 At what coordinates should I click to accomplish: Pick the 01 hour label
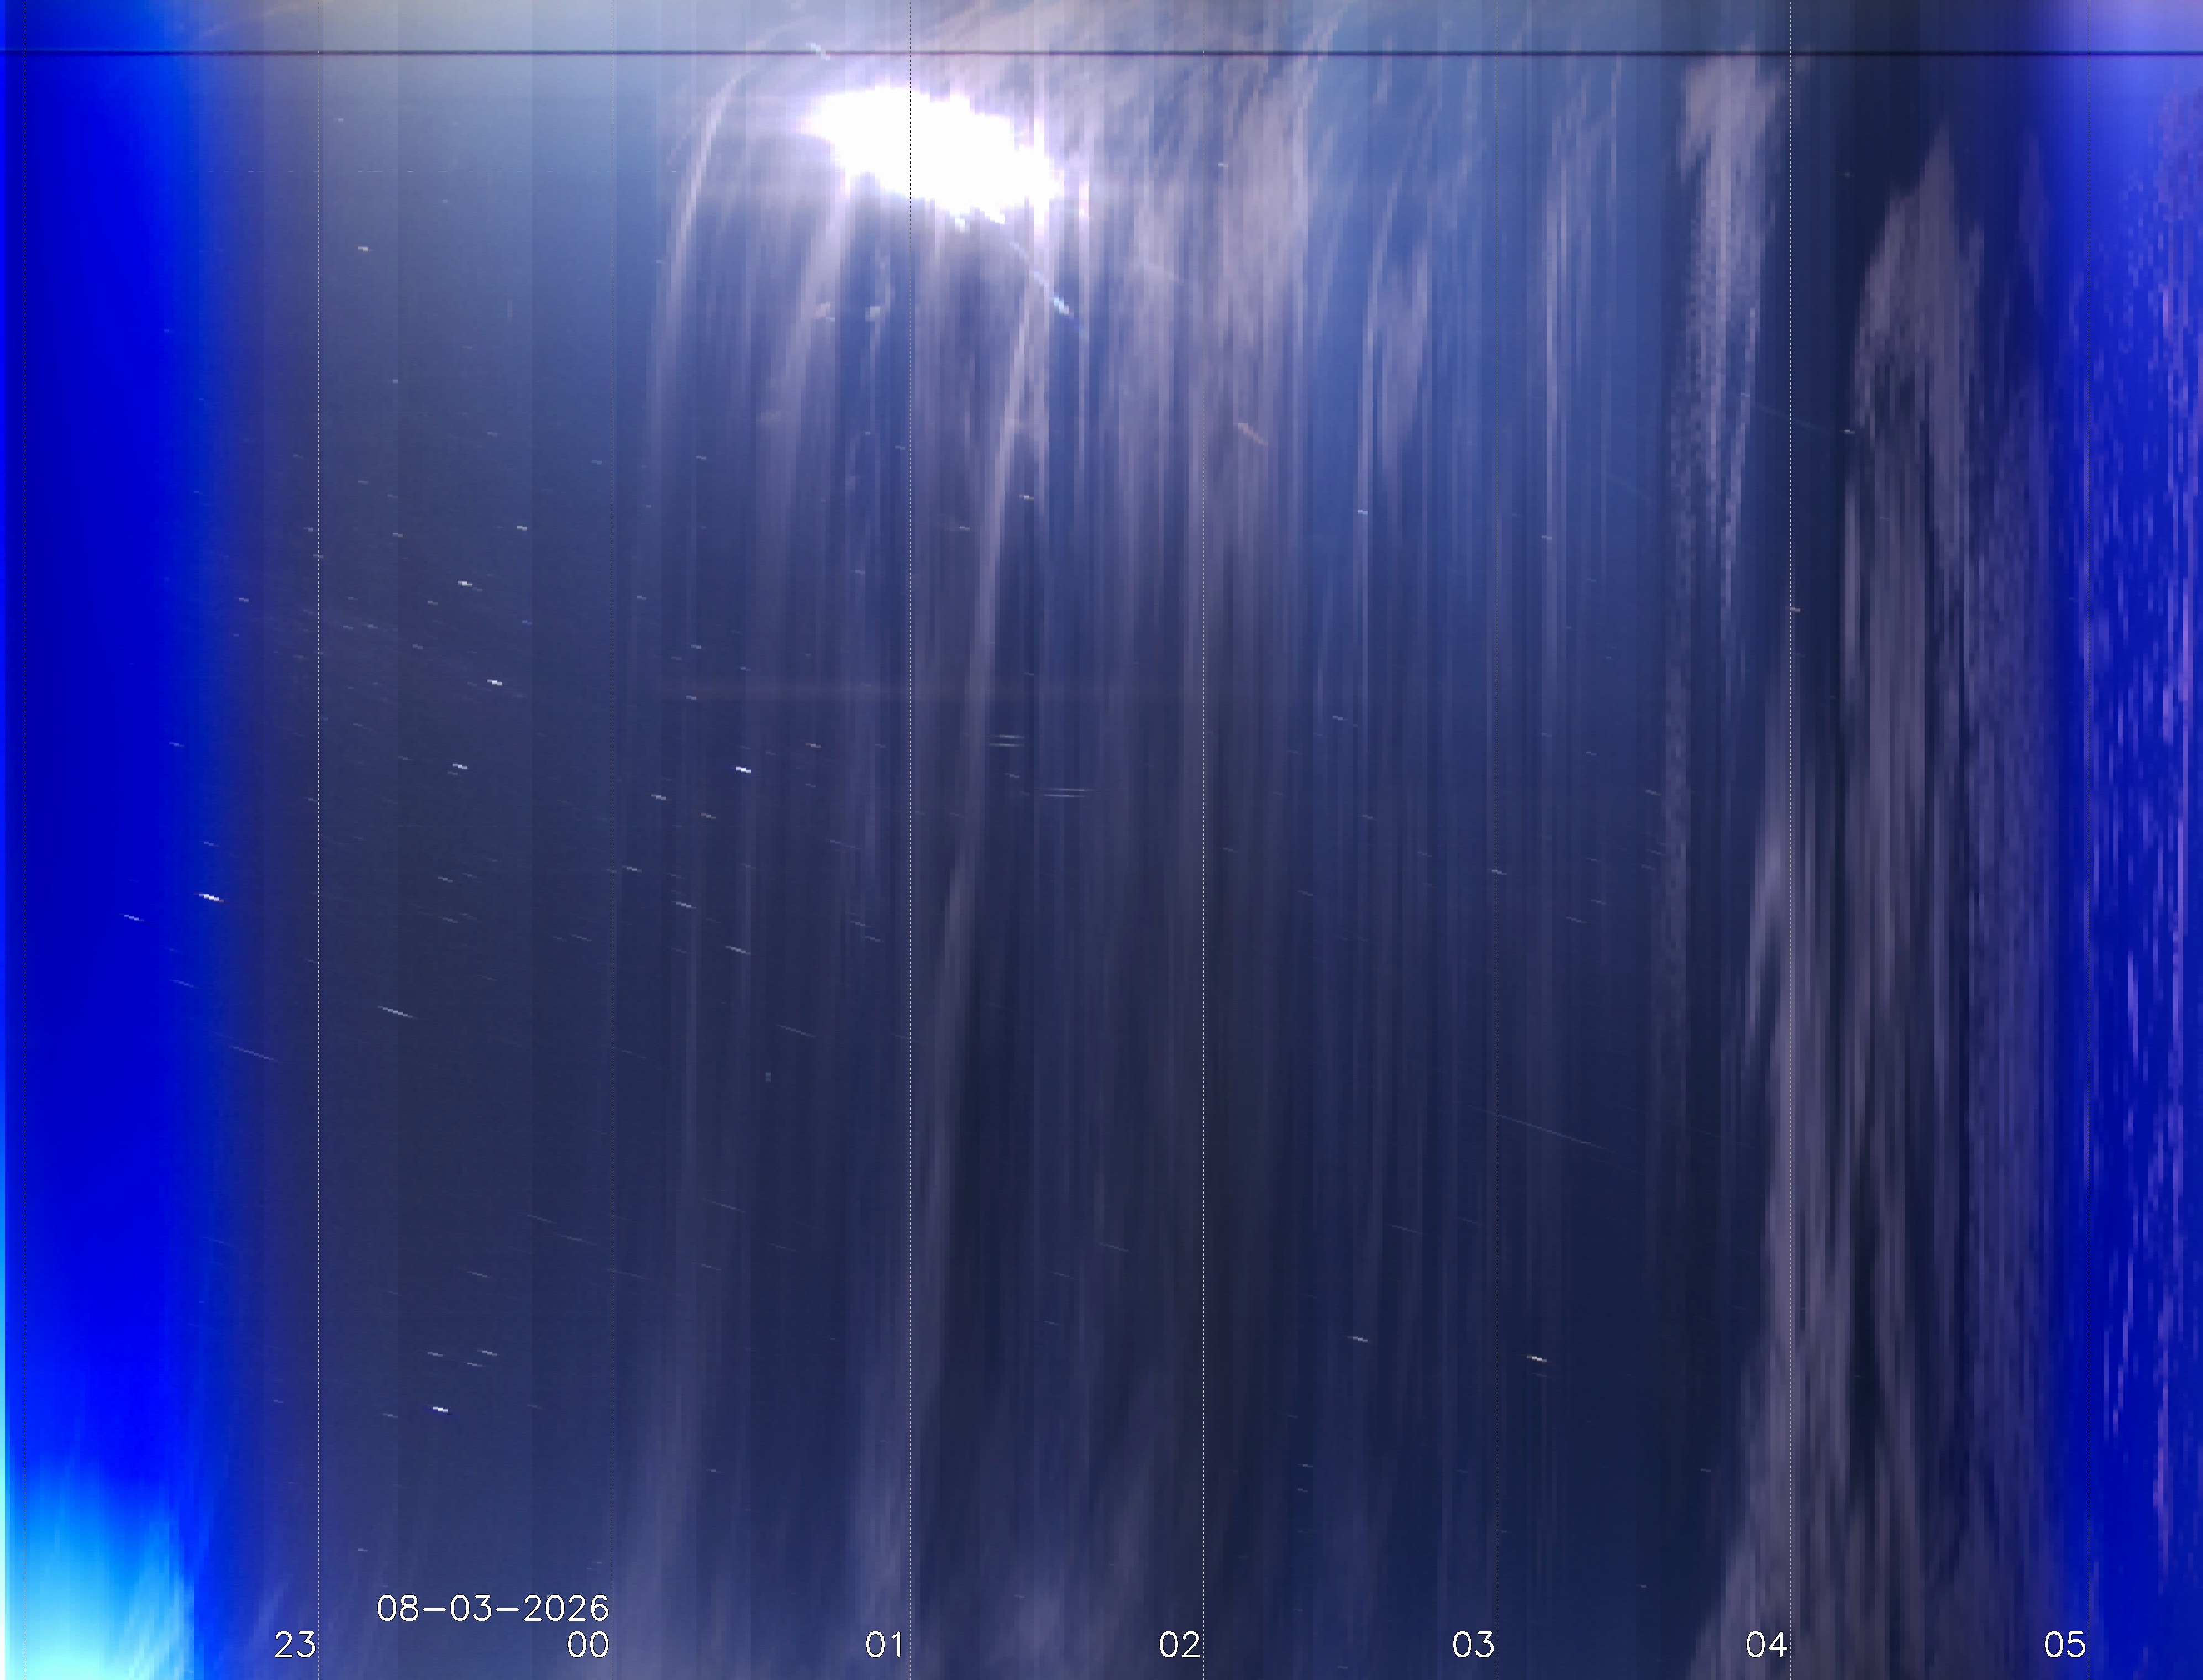884,1645
